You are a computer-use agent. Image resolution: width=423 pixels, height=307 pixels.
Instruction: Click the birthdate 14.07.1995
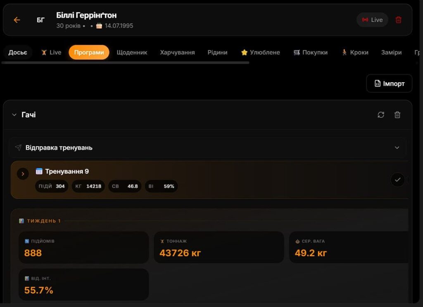coord(119,26)
